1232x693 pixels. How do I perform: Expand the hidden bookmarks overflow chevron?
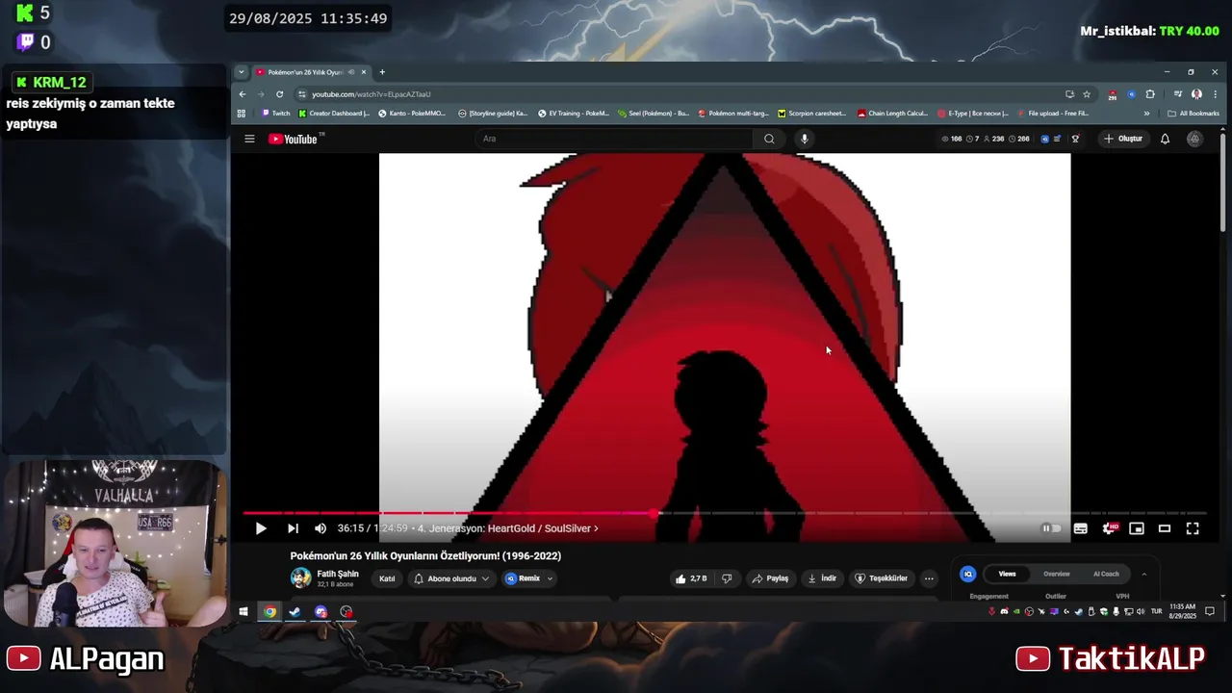click(x=1146, y=114)
